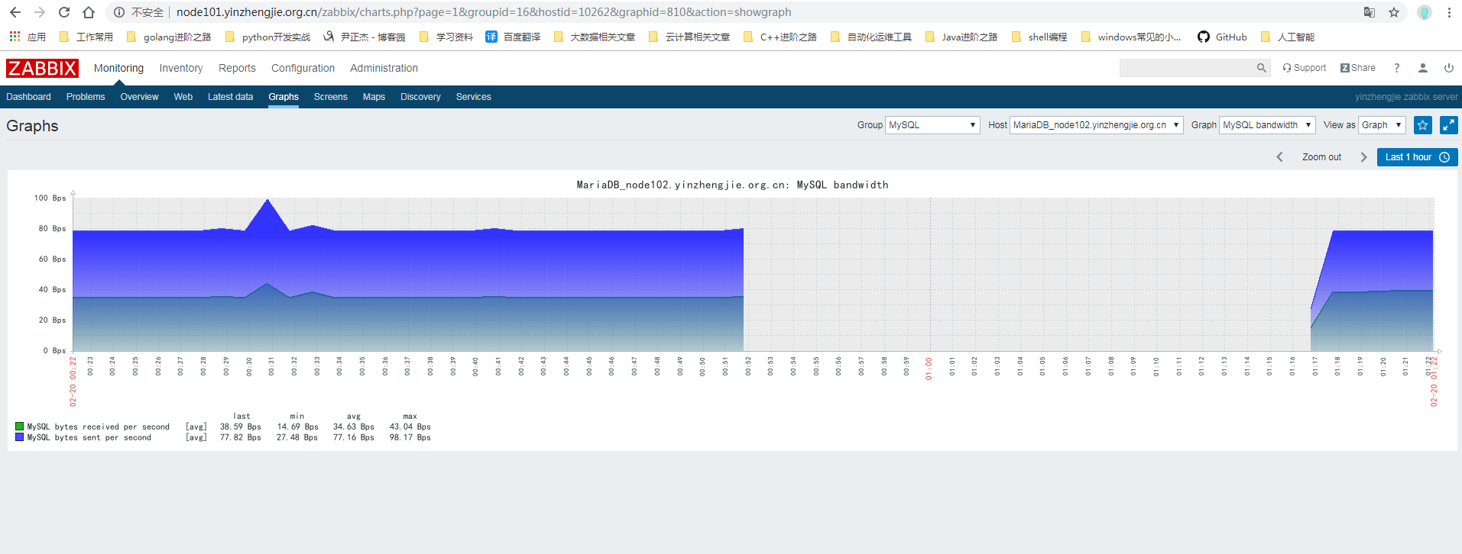Open Zabbix help question mark
Screen dimensions: 1462x554
tap(1397, 68)
